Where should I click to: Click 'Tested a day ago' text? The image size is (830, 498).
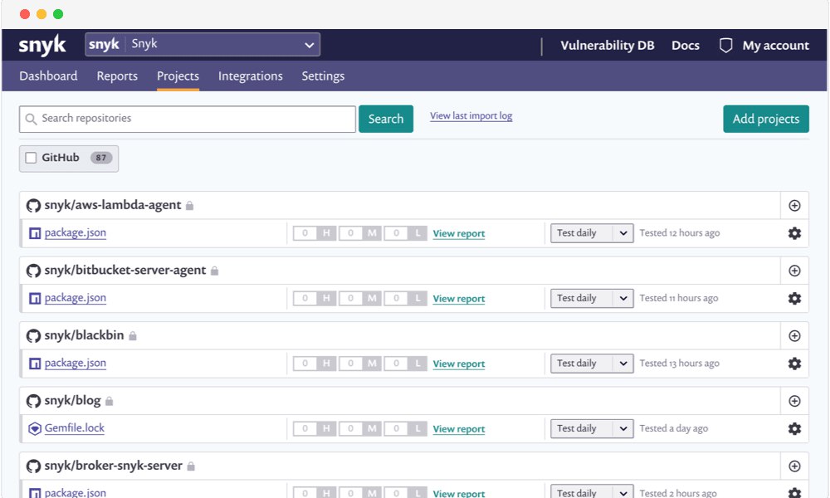click(673, 428)
